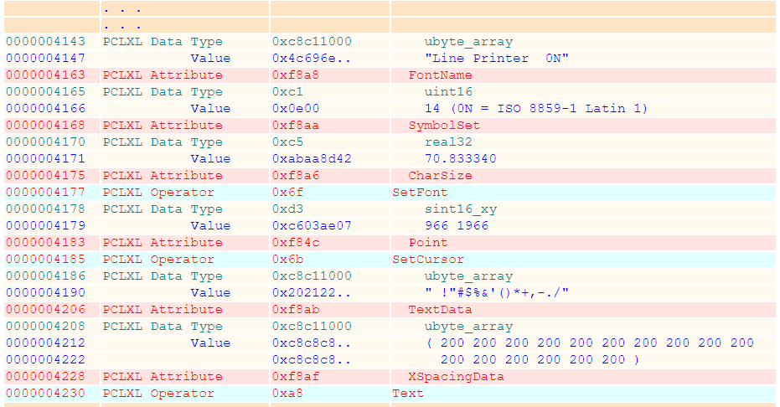The height and width of the screenshot is (407, 780).
Task: Select "PCLXL Data Type" label in row 0000004170
Action: pyautogui.click(x=163, y=142)
